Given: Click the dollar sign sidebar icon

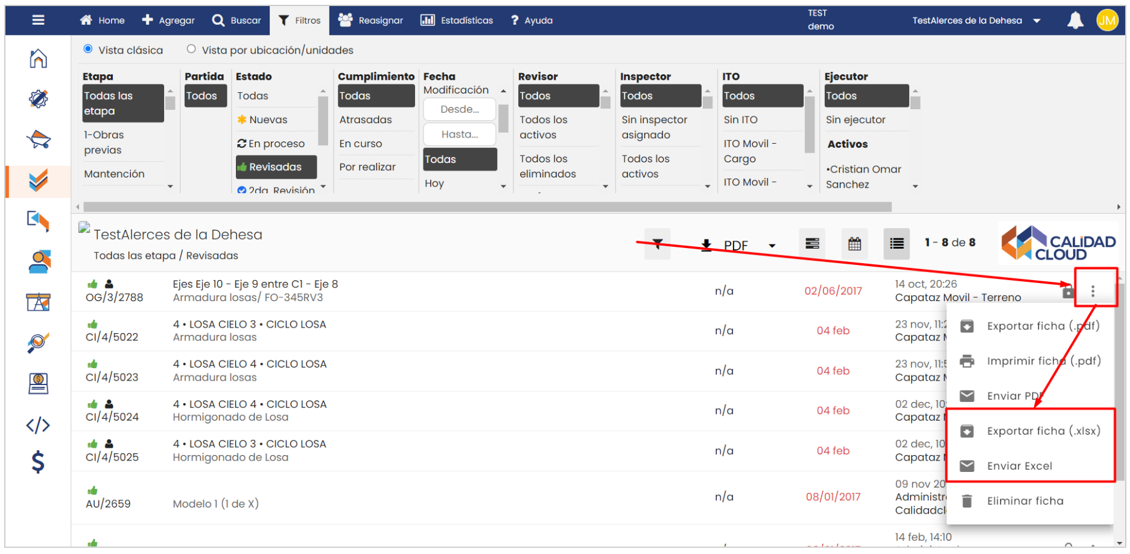Looking at the screenshot, I should [38, 462].
